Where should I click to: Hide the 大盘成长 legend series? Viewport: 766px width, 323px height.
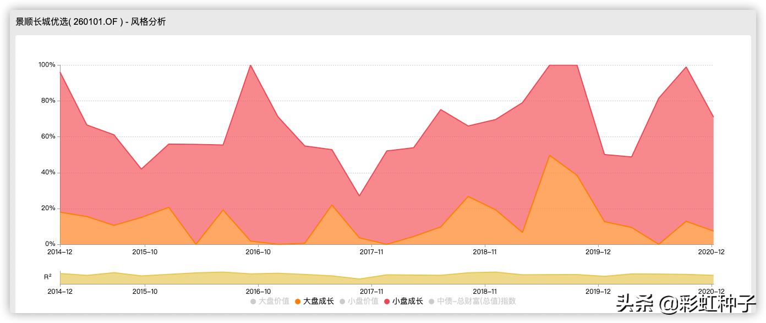(314, 301)
